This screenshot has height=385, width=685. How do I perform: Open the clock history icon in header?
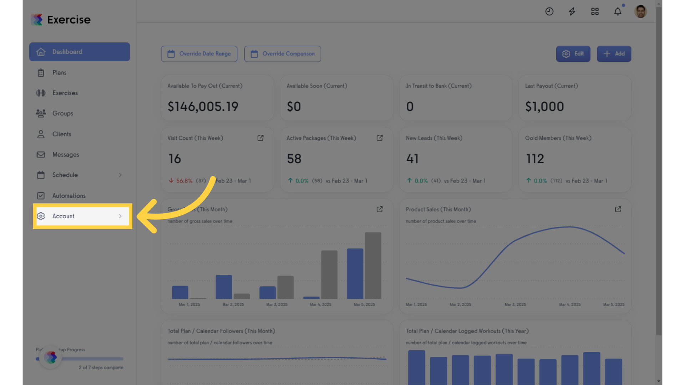click(x=549, y=11)
